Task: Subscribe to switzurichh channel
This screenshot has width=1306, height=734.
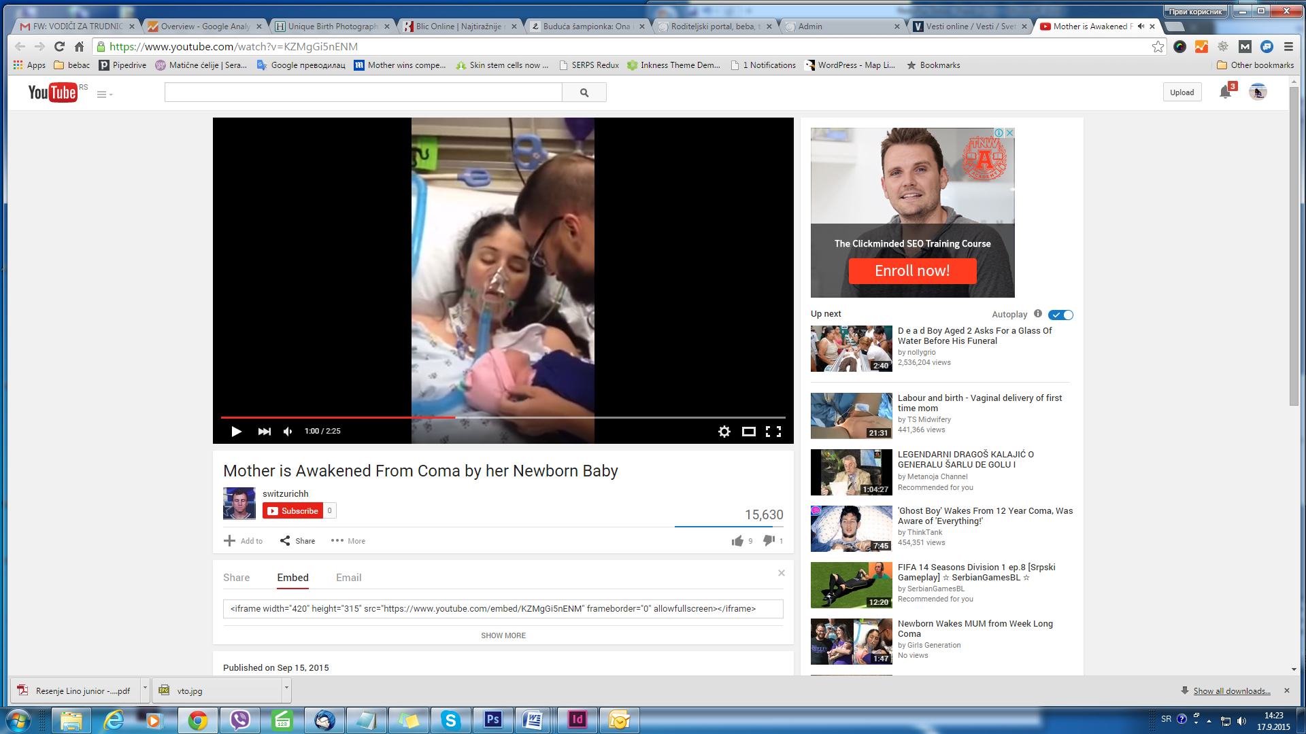Action: (293, 511)
